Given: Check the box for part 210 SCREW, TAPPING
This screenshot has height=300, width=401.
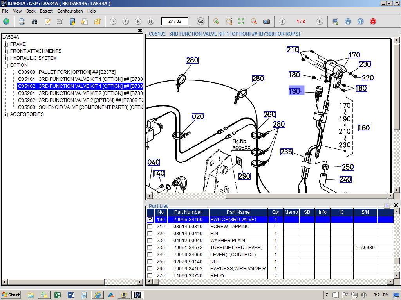Looking at the screenshot, I should 150,226.
